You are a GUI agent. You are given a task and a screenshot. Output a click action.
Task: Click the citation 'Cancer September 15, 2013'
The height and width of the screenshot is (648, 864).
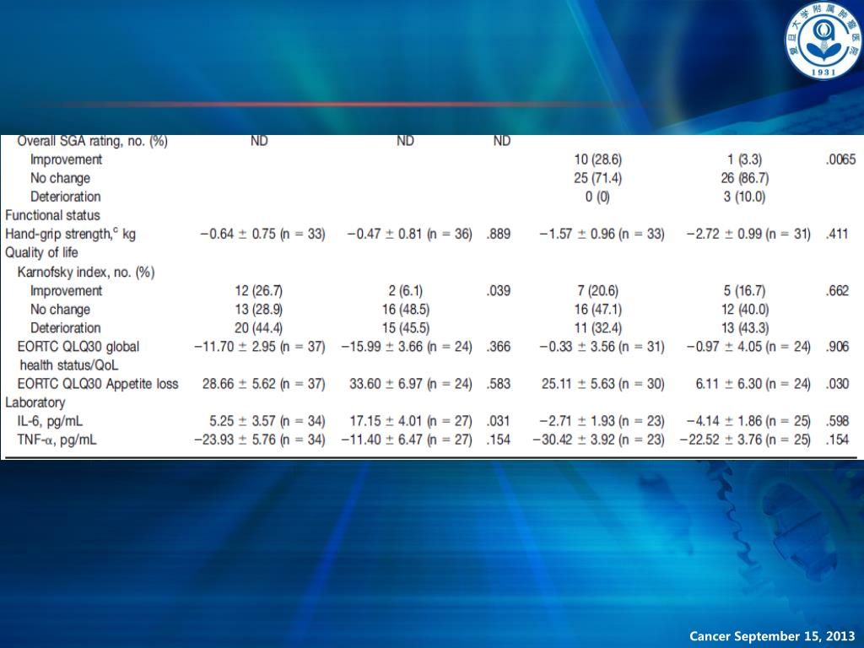click(773, 636)
